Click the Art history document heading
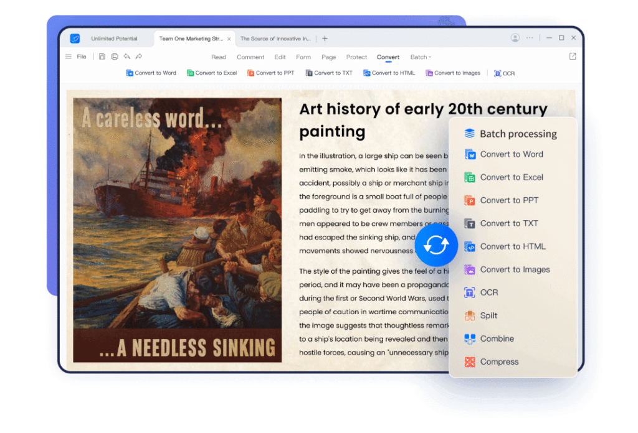This screenshot has width=638, height=433. [x=423, y=120]
